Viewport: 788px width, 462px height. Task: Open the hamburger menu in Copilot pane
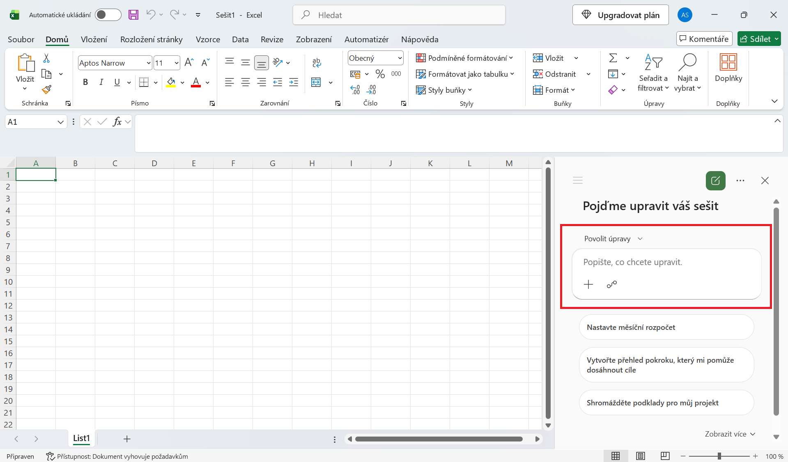click(578, 180)
